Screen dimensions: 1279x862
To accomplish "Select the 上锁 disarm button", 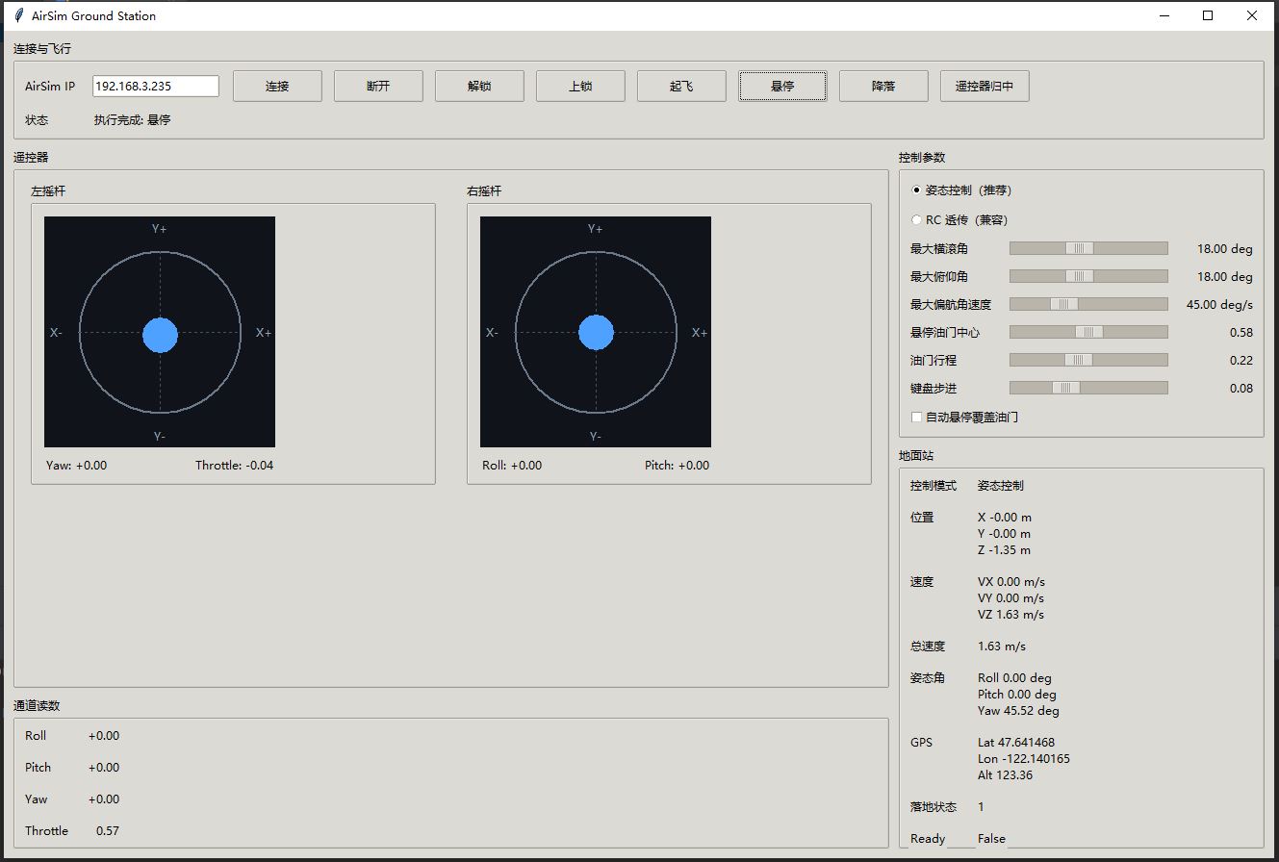I will (580, 87).
